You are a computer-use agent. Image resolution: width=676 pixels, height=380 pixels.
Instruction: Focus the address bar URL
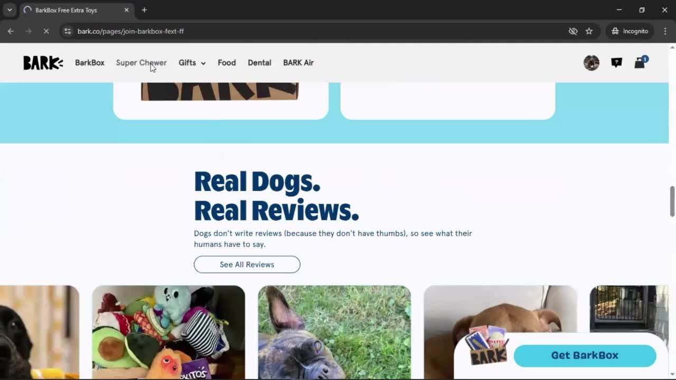click(130, 31)
